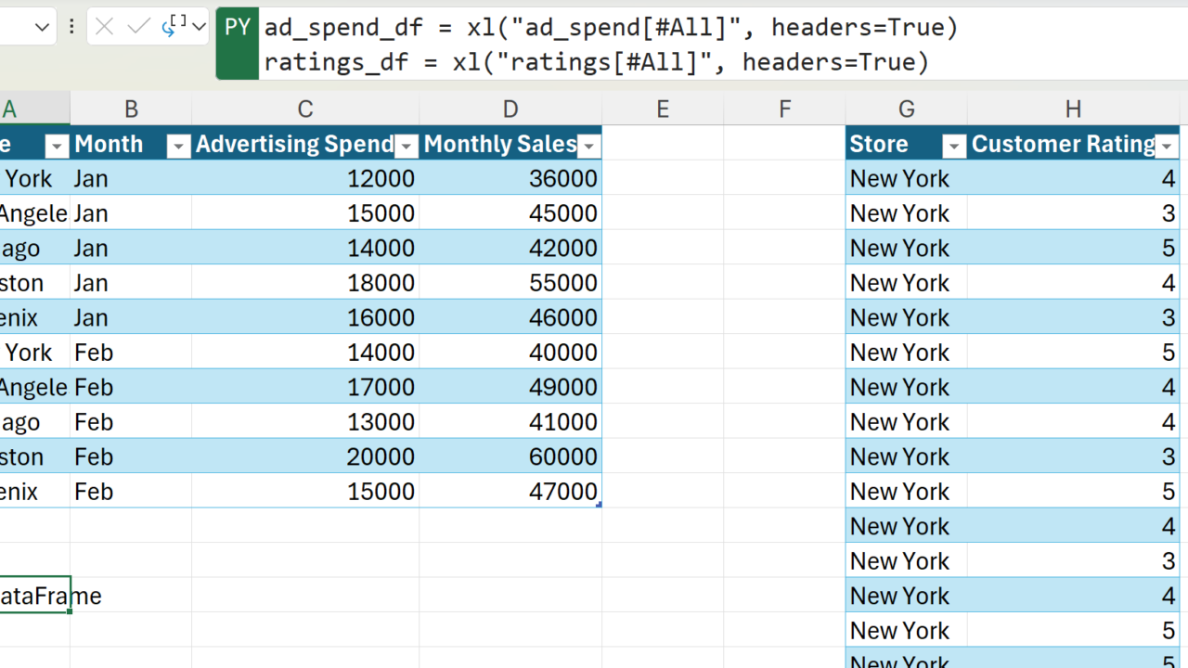The image size is (1188, 668).
Task: Open the first column filter button in column A
Action: click(57, 146)
